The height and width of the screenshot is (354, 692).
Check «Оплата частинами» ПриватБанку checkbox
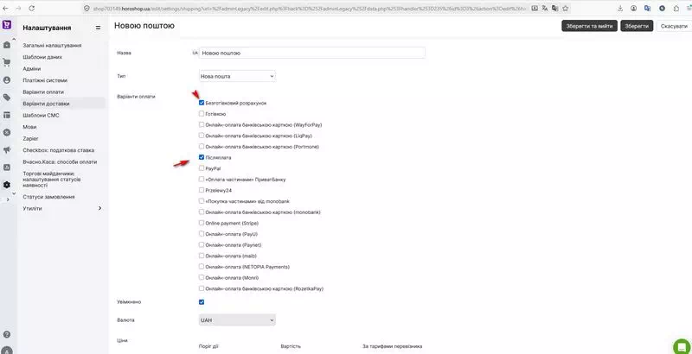point(202,180)
